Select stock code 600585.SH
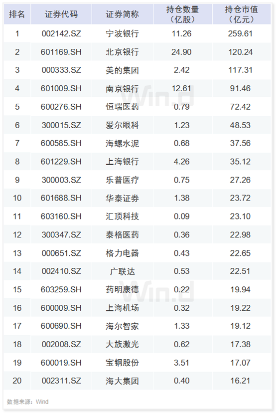The image size is (278, 415). [61, 143]
